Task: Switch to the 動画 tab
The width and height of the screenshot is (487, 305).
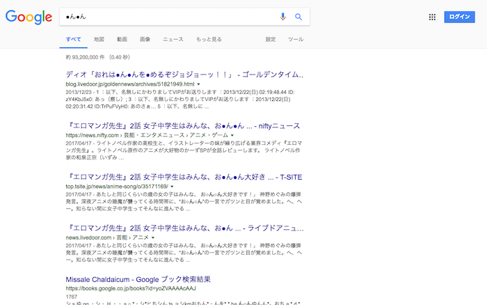Action: 122,40
